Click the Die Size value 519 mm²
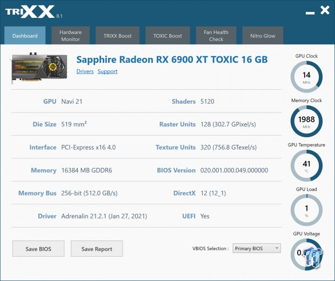Image resolution: width=335 pixels, height=281 pixels. point(74,124)
